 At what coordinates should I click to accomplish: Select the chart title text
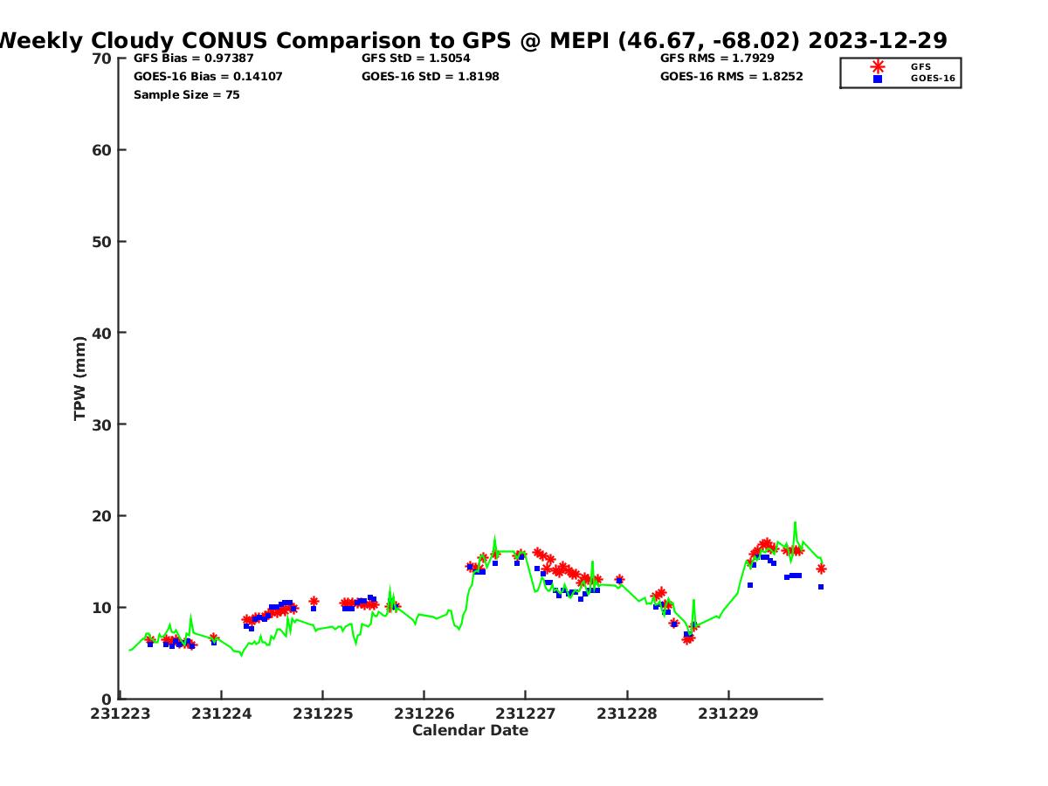[472, 40]
